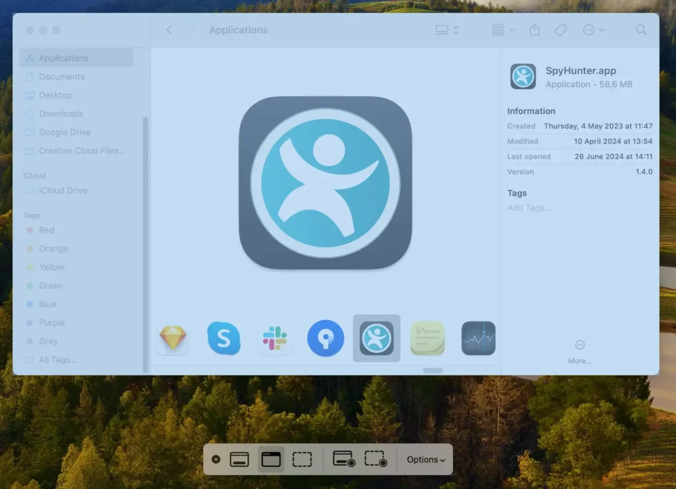Choose Capture Selected Portion mode
Screen dimensions: 676x489
point(302,459)
